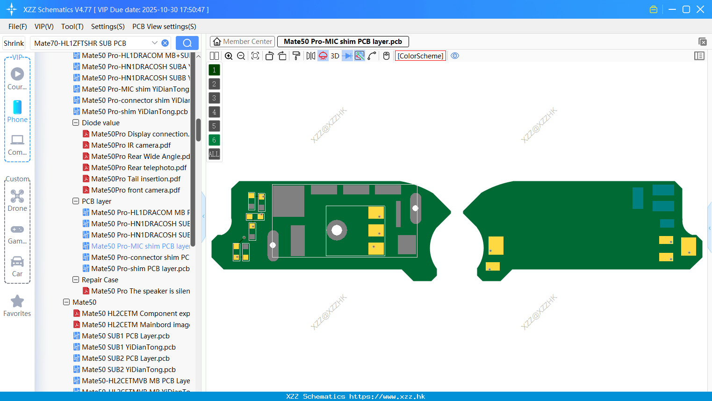This screenshot has width=712, height=401.
Task: Open the Member Center tab
Action: pyautogui.click(x=242, y=42)
